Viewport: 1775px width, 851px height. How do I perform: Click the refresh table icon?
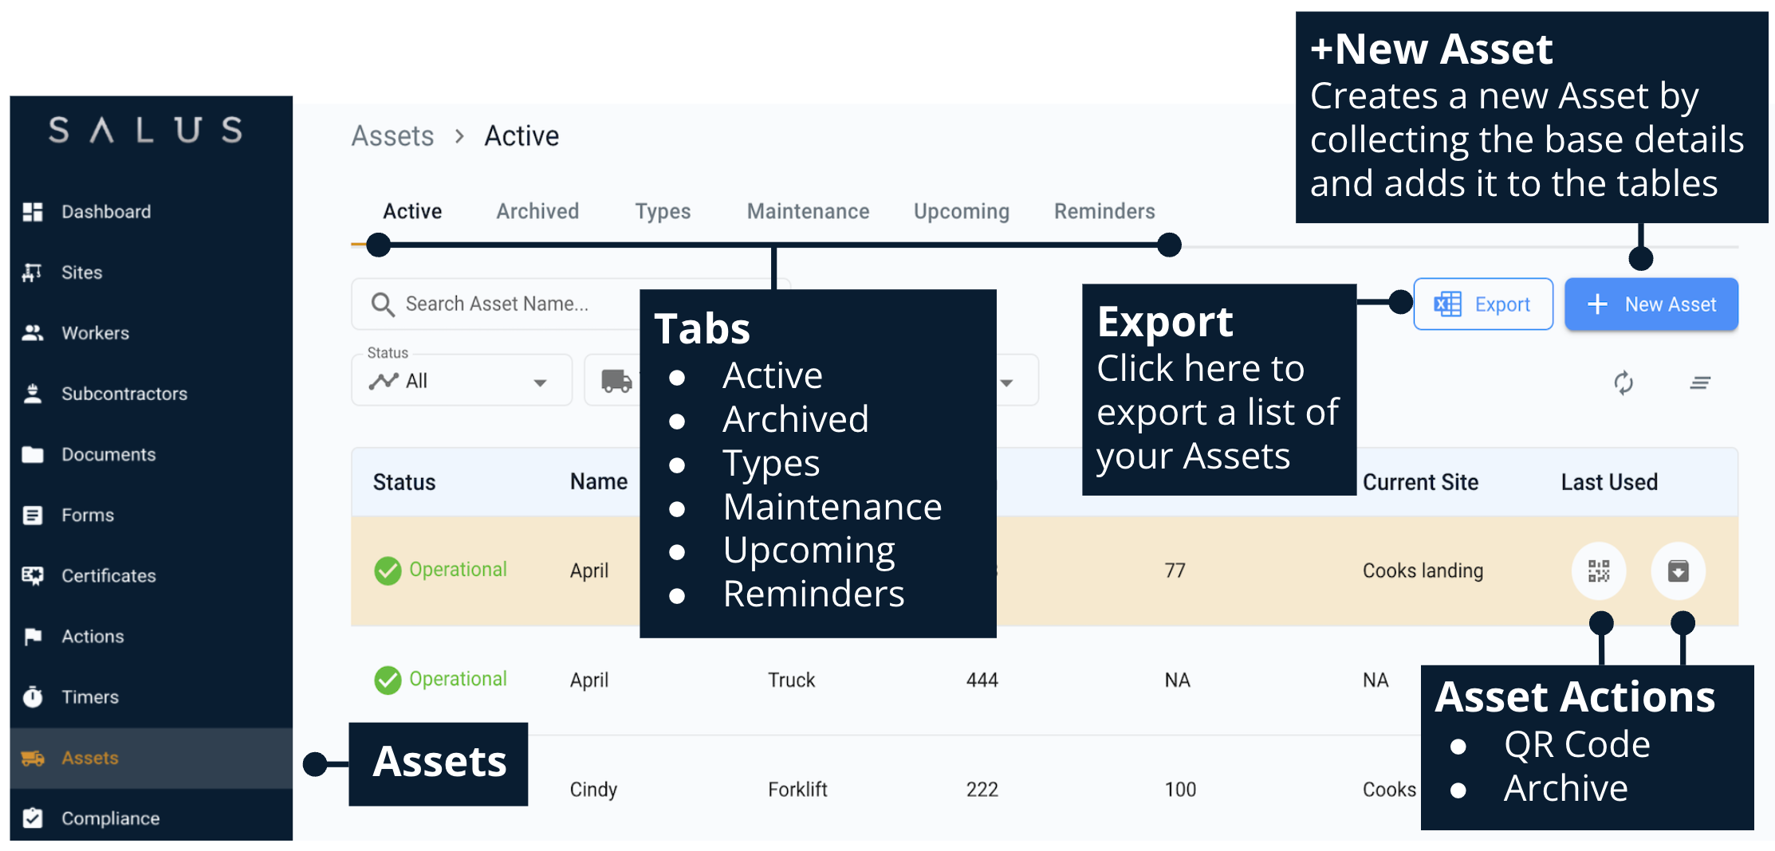[x=1623, y=383]
